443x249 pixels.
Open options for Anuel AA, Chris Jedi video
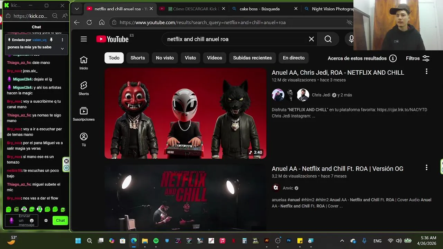[x=426, y=71]
